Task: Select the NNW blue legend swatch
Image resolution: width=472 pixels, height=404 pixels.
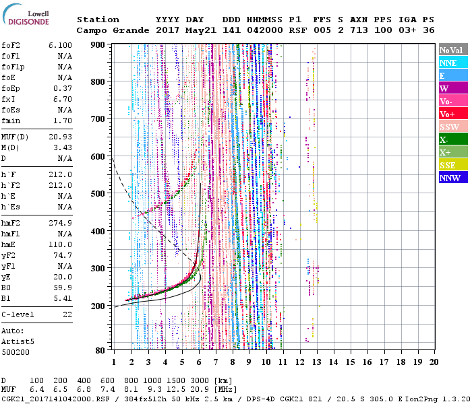Action: [x=452, y=178]
